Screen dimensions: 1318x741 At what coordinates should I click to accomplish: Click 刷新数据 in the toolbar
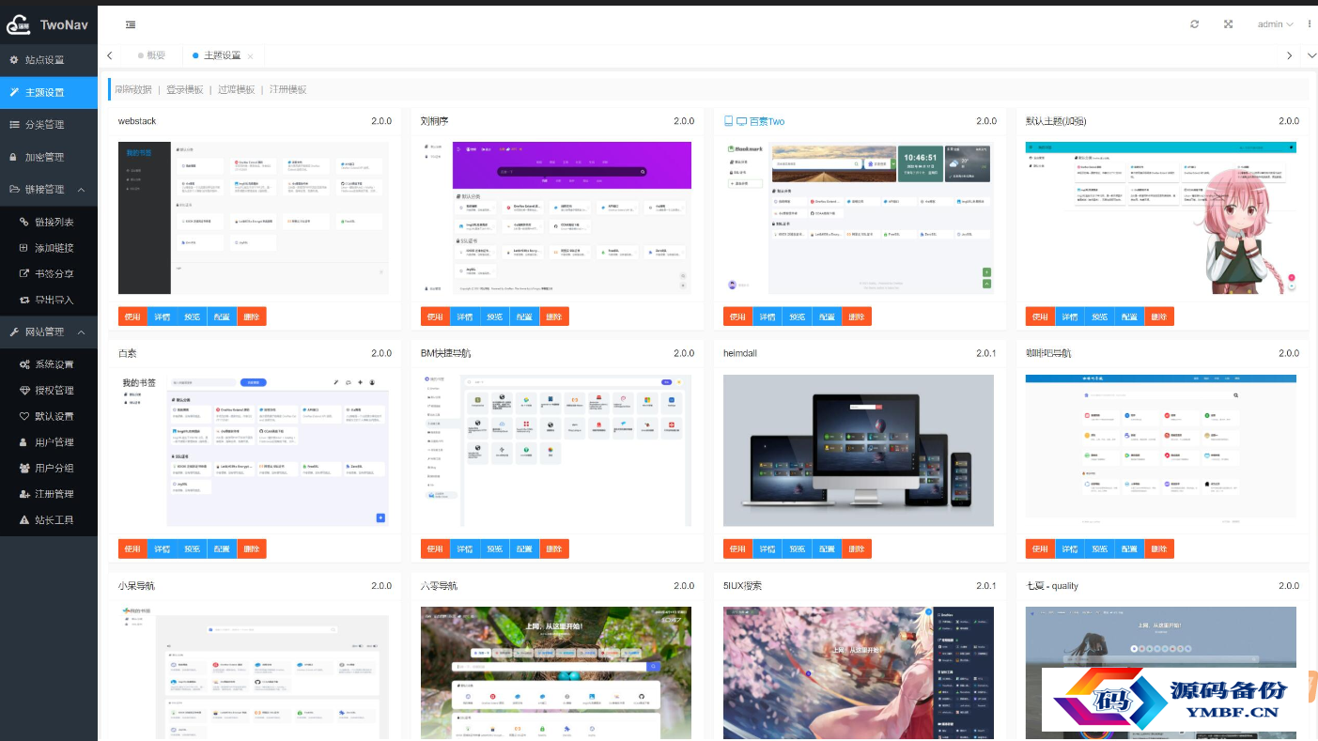[133, 89]
